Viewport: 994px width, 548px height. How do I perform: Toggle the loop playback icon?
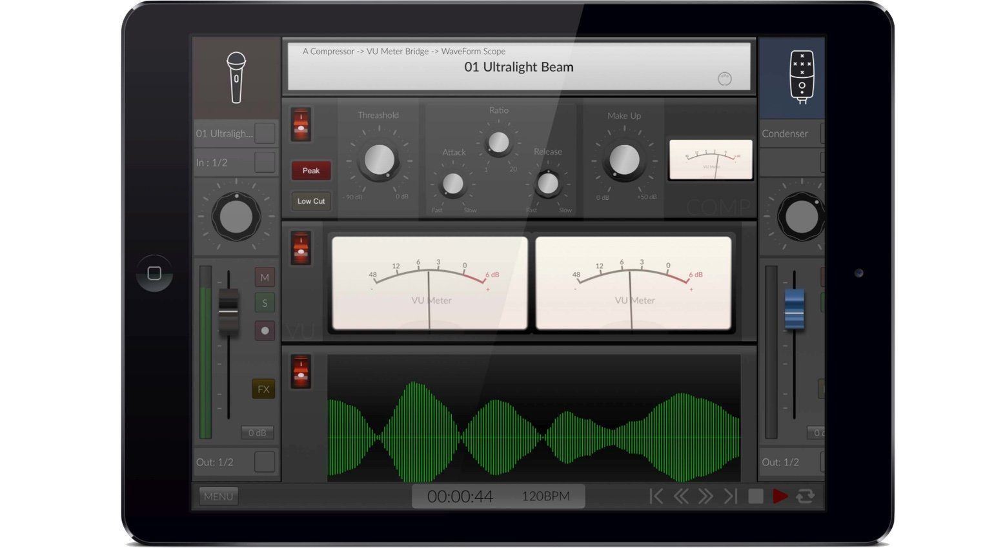pyautogui.click(x=805, y=496)
